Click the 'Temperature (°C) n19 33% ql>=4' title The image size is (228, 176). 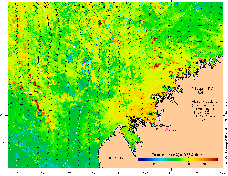(x=177, y=155)
